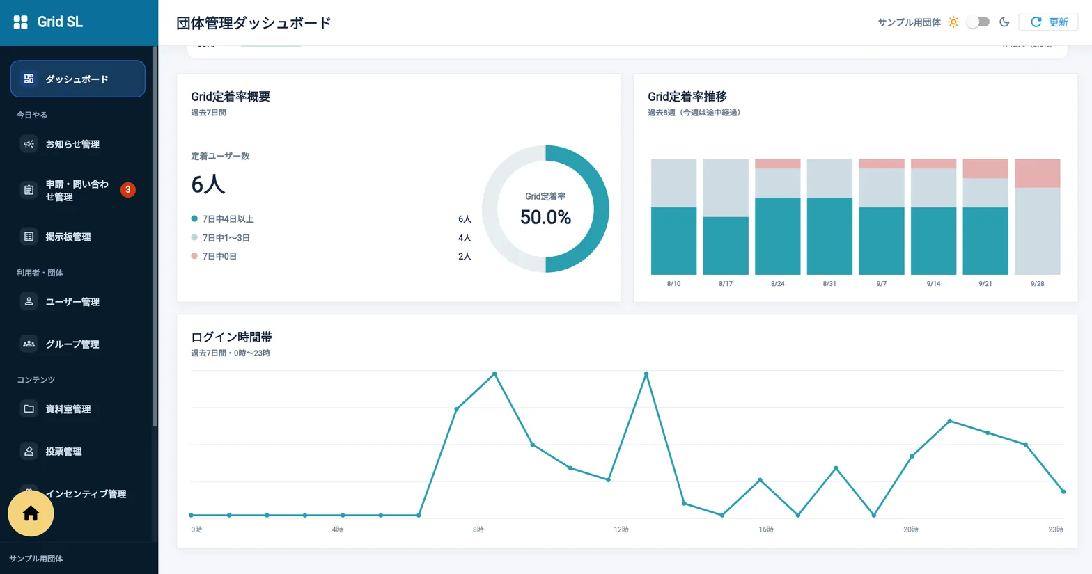Image resolution: width=1092 pixels, height=574 pixels.
Task: Open ユーザー管理 page
Action: click(78, 302)
